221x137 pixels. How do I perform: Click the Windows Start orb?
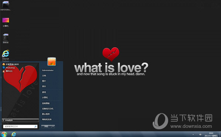click(x=4, y=134)
